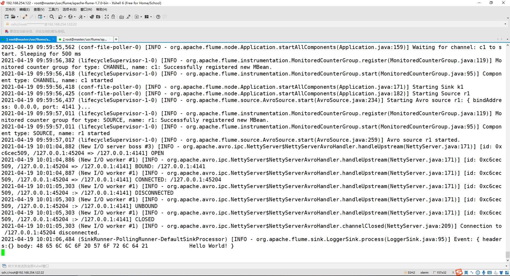Click the terminal scrollbar thumb

(x=508, y=255)
